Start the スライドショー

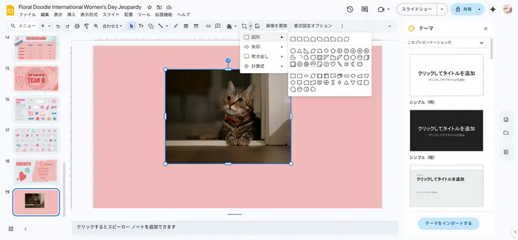click(417, 9)
